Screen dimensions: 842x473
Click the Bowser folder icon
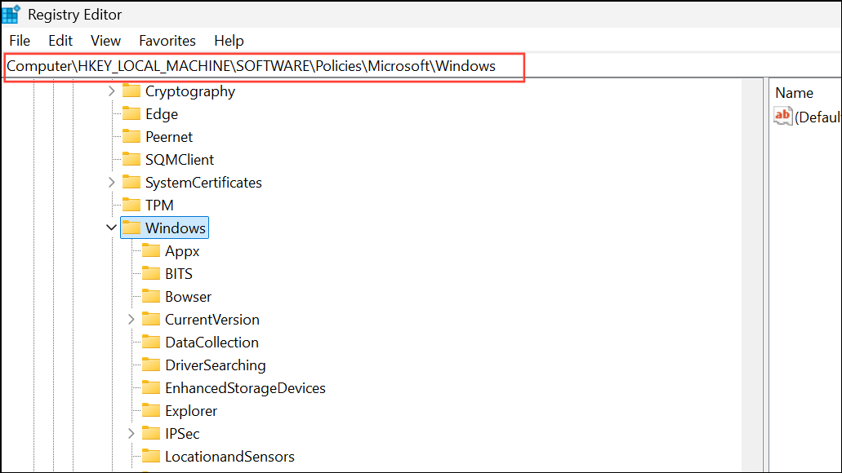(151, 296)
